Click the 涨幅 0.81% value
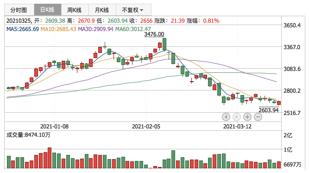The width and height of the screenshot is (309, 173). pyautogui.click(x=211, y=21)
